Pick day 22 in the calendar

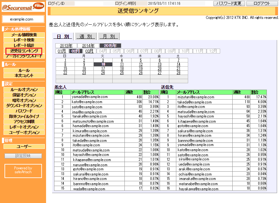pyautogui.click(x=65, y=73)
